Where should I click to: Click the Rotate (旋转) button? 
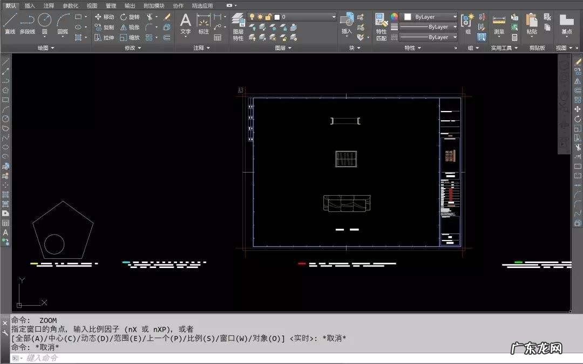point(130,17)
